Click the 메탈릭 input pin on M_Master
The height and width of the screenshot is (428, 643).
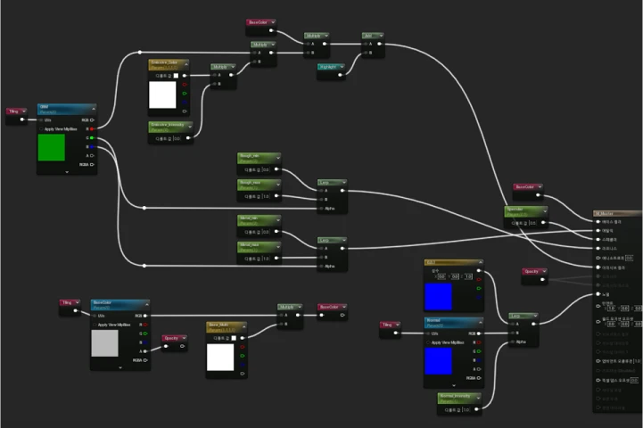click(598, 230)
